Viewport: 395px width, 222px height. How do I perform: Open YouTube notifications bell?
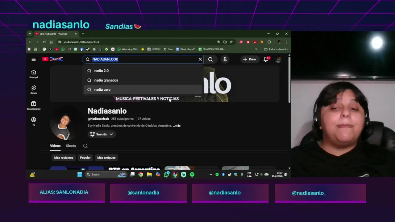266,59
